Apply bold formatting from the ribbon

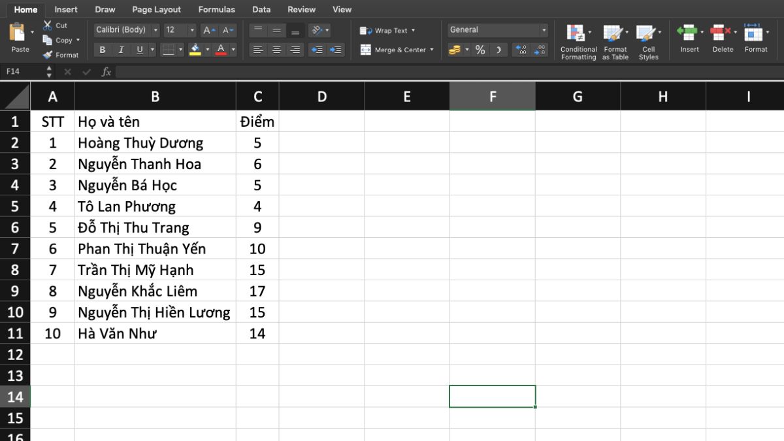102,49
